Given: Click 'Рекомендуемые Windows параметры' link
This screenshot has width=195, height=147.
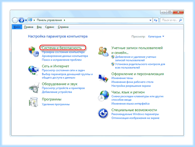Looking at the screenshot, I should tap(135, 114).
